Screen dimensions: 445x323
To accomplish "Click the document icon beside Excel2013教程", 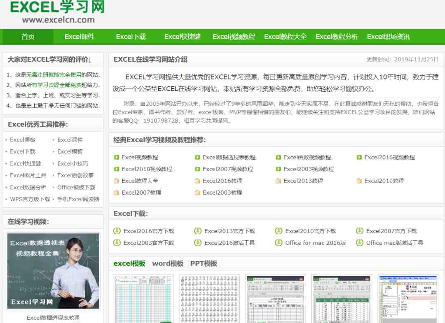I will point(278,181).
